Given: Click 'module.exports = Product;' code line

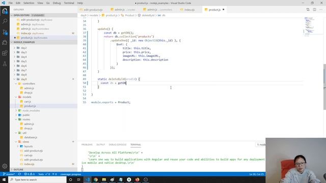Looking at the screenshot, I should click(x=111, y=102).
